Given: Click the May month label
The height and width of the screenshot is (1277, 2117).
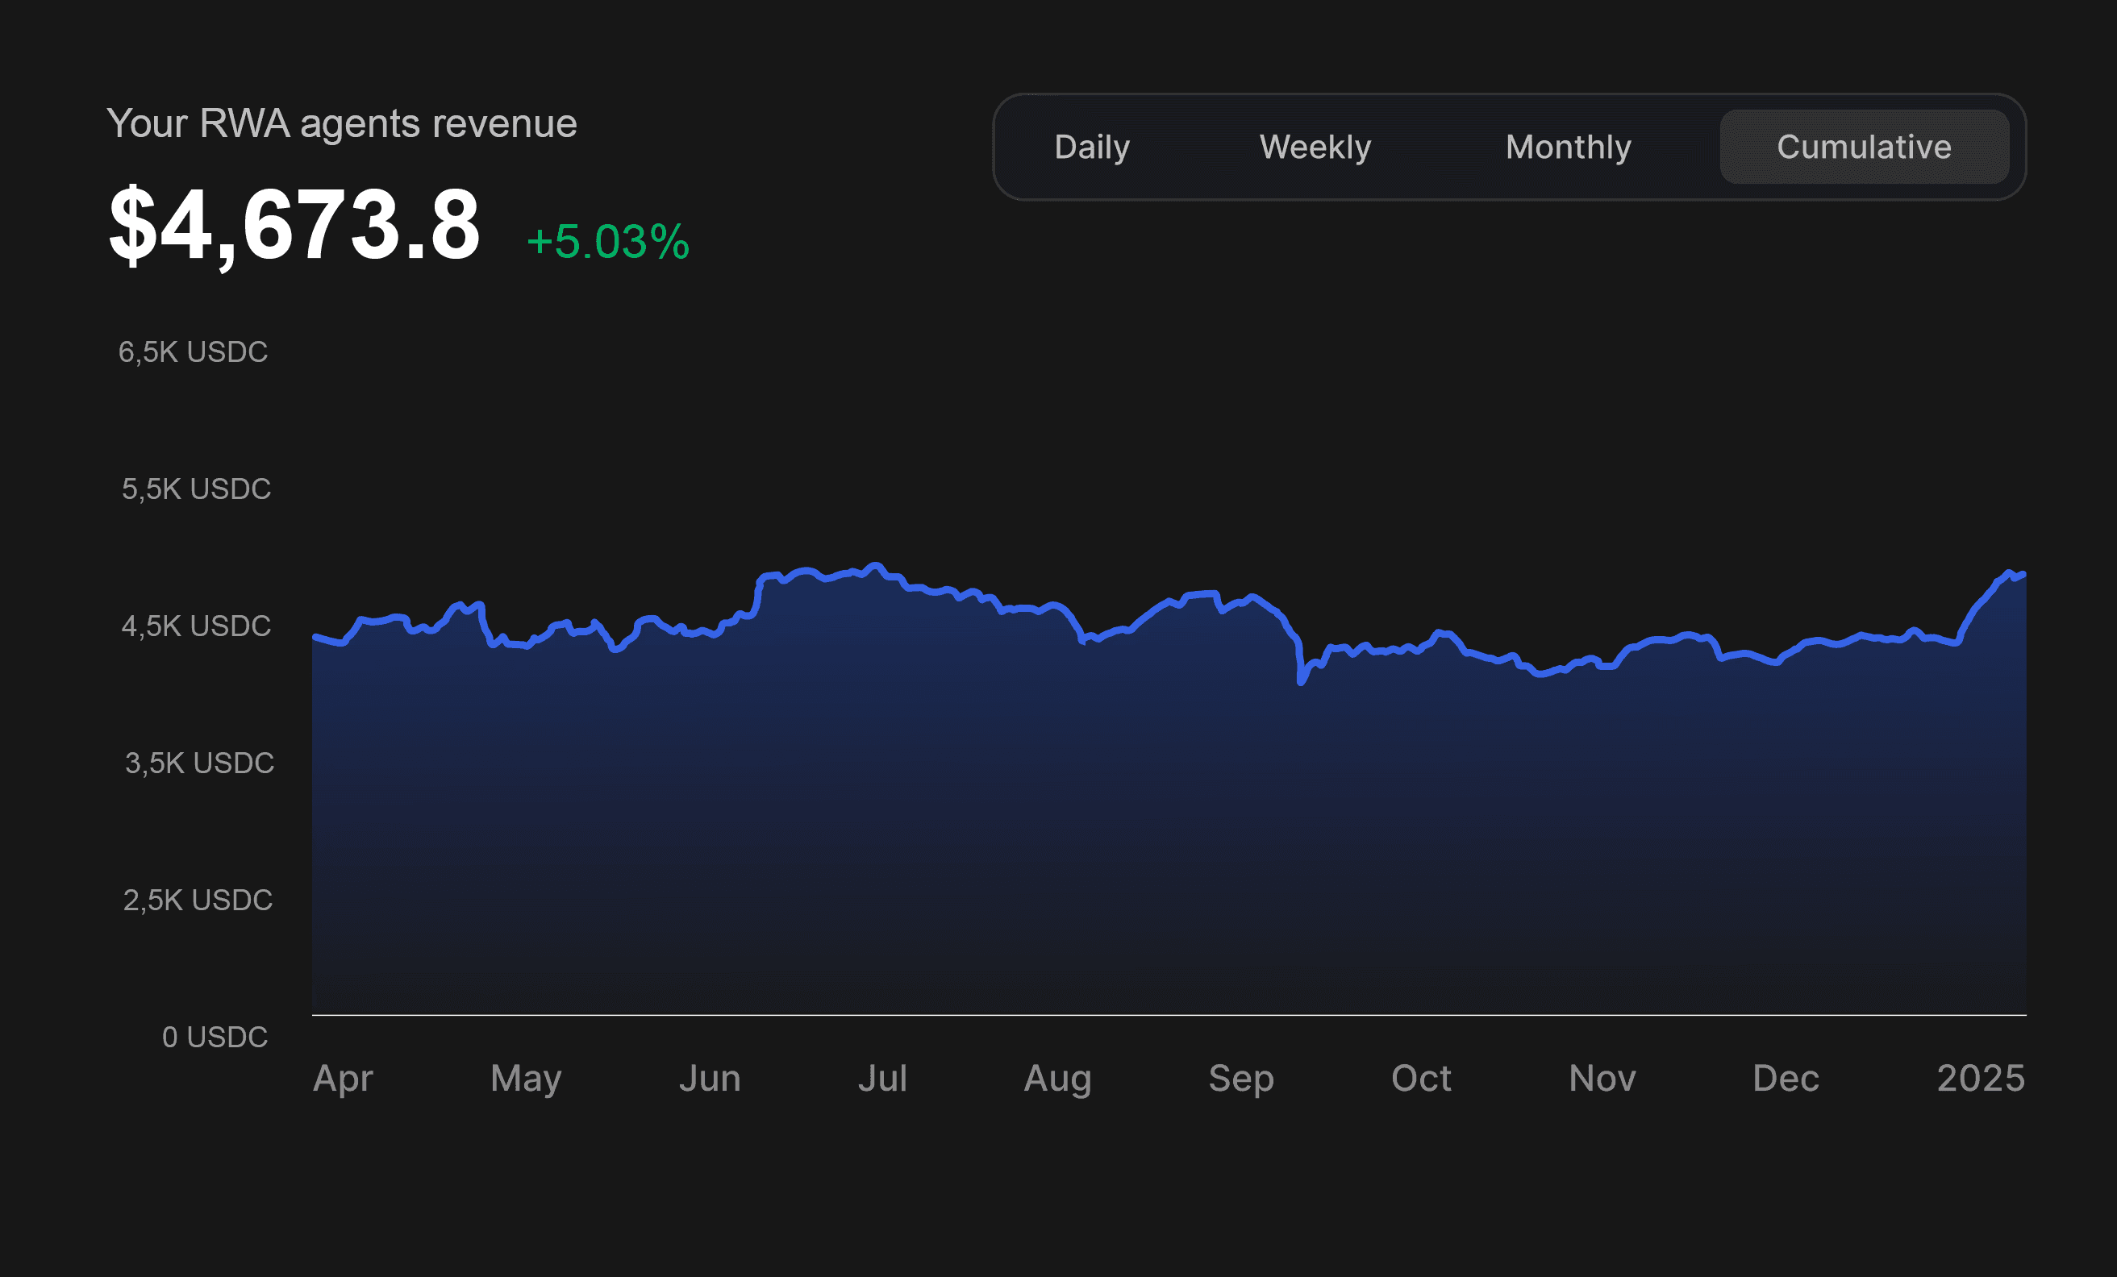Looking at the screenshot, I should [x=526, y=1078].
